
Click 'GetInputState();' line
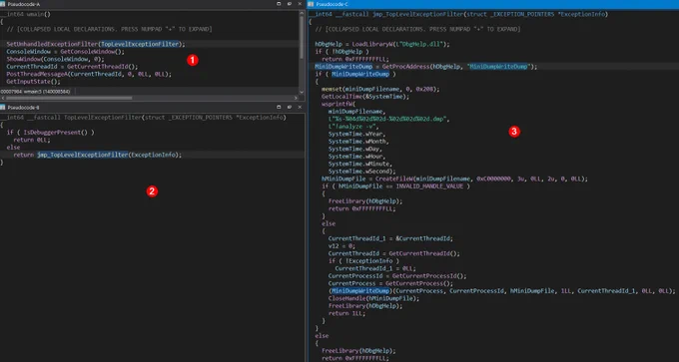[34, 82]
